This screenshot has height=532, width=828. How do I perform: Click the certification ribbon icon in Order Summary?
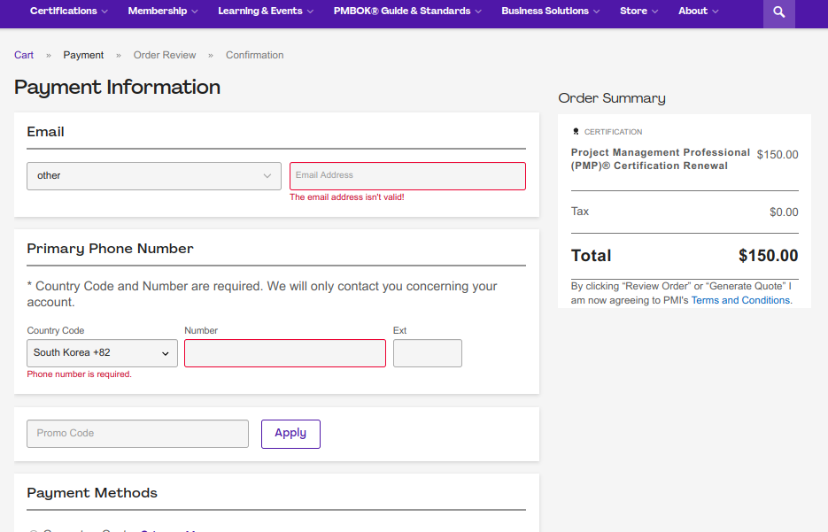tap(577, 131)
